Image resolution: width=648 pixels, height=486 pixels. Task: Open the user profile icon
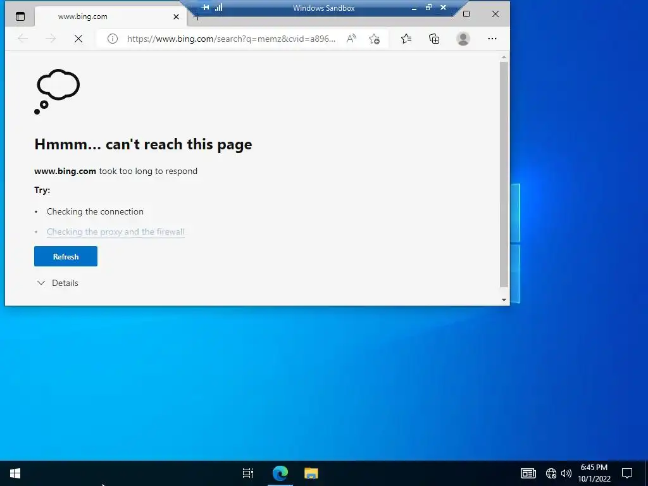[463, 39]
